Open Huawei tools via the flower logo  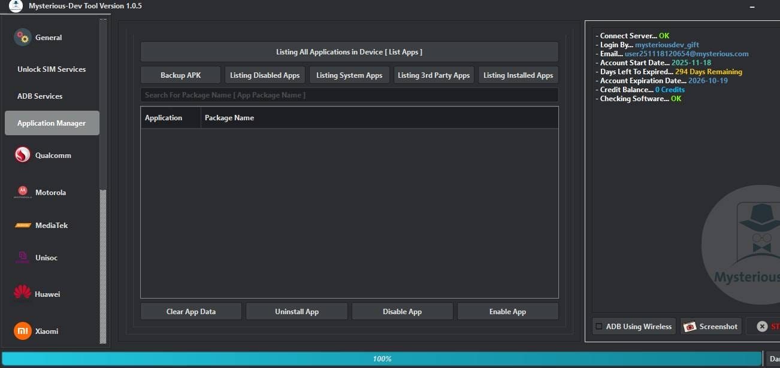[22, 292]
